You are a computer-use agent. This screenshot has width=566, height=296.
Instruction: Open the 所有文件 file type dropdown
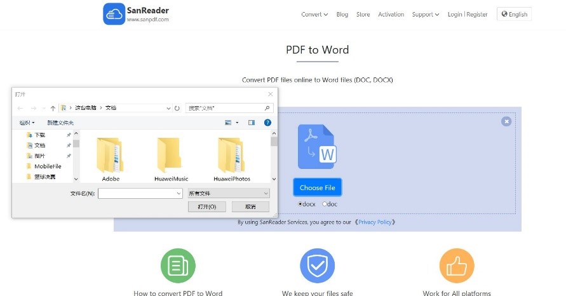point(229,194)
